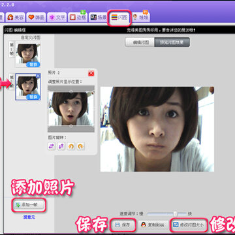
Task: Click top handle of photo position box
Action: (71, 92)
